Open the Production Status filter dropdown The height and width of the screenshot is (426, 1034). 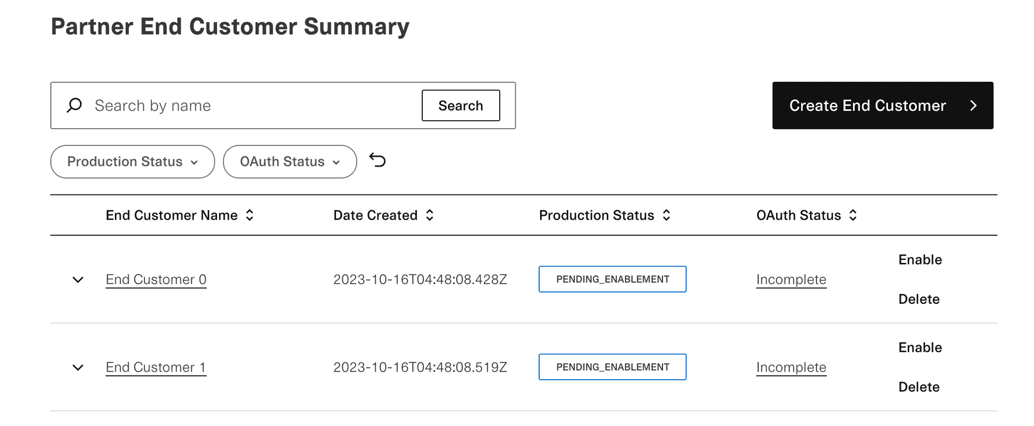(132, 162)
